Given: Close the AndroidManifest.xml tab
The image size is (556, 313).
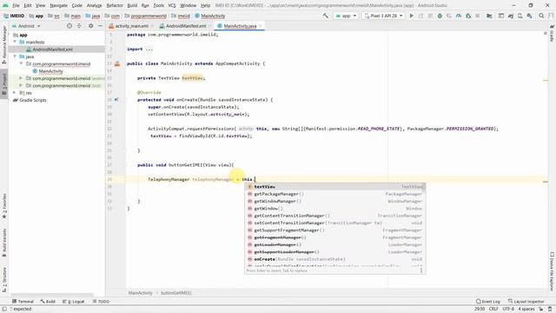Looking at the screenshot, I should (210, 26).
